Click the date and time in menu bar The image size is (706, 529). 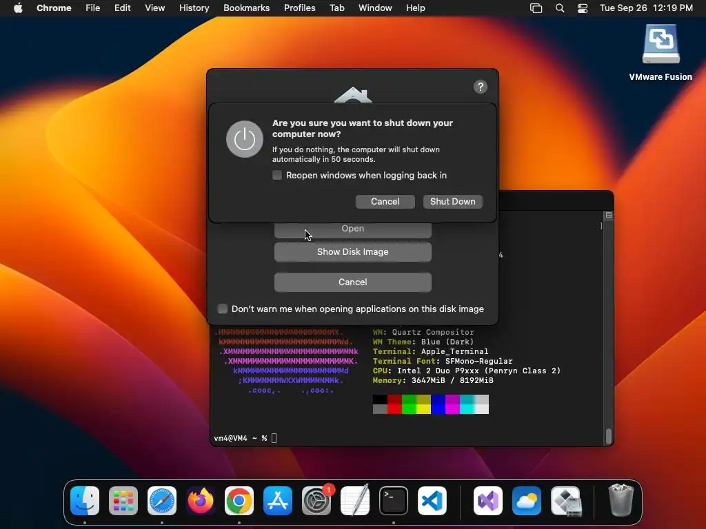(646, 8)
